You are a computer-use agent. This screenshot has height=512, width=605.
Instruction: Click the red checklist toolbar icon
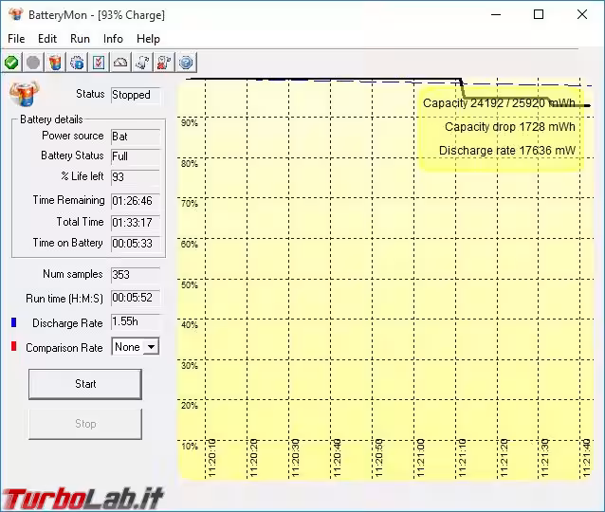pyautogui.click(x=99, y=63)
